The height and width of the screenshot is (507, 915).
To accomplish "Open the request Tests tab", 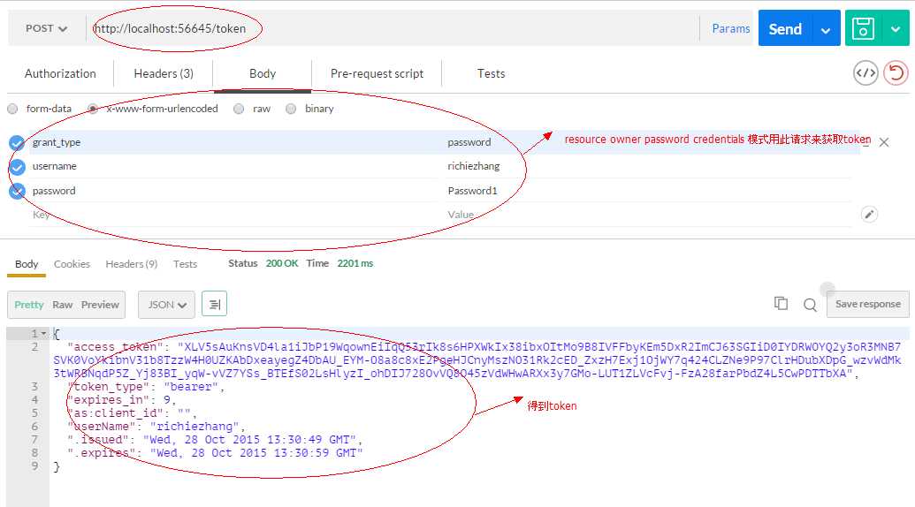I will click(491, 74).
